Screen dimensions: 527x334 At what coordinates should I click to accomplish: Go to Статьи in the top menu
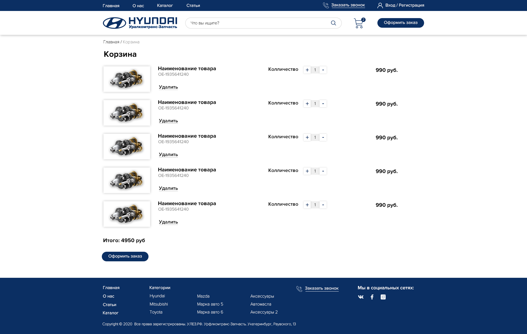tap(193, 5)
